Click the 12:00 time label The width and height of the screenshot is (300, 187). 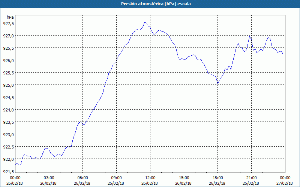[x=150, y=178]
